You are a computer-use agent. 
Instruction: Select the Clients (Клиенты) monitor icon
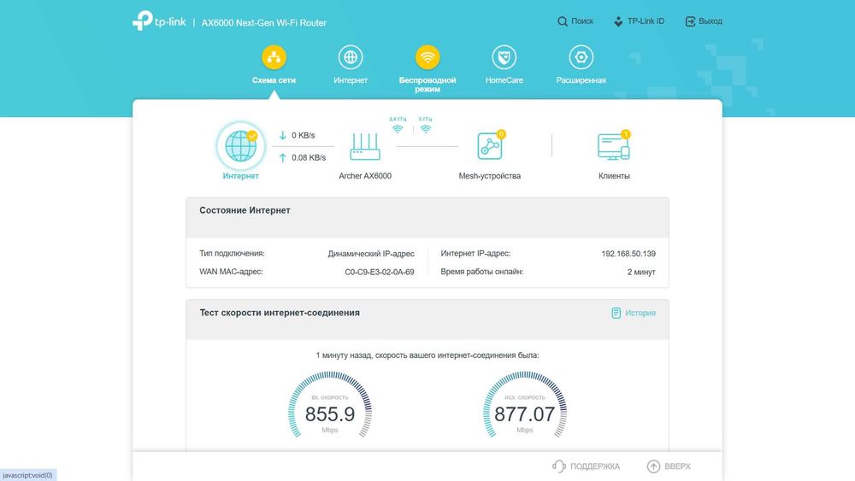pyautogui.click(x=614, y=146)
